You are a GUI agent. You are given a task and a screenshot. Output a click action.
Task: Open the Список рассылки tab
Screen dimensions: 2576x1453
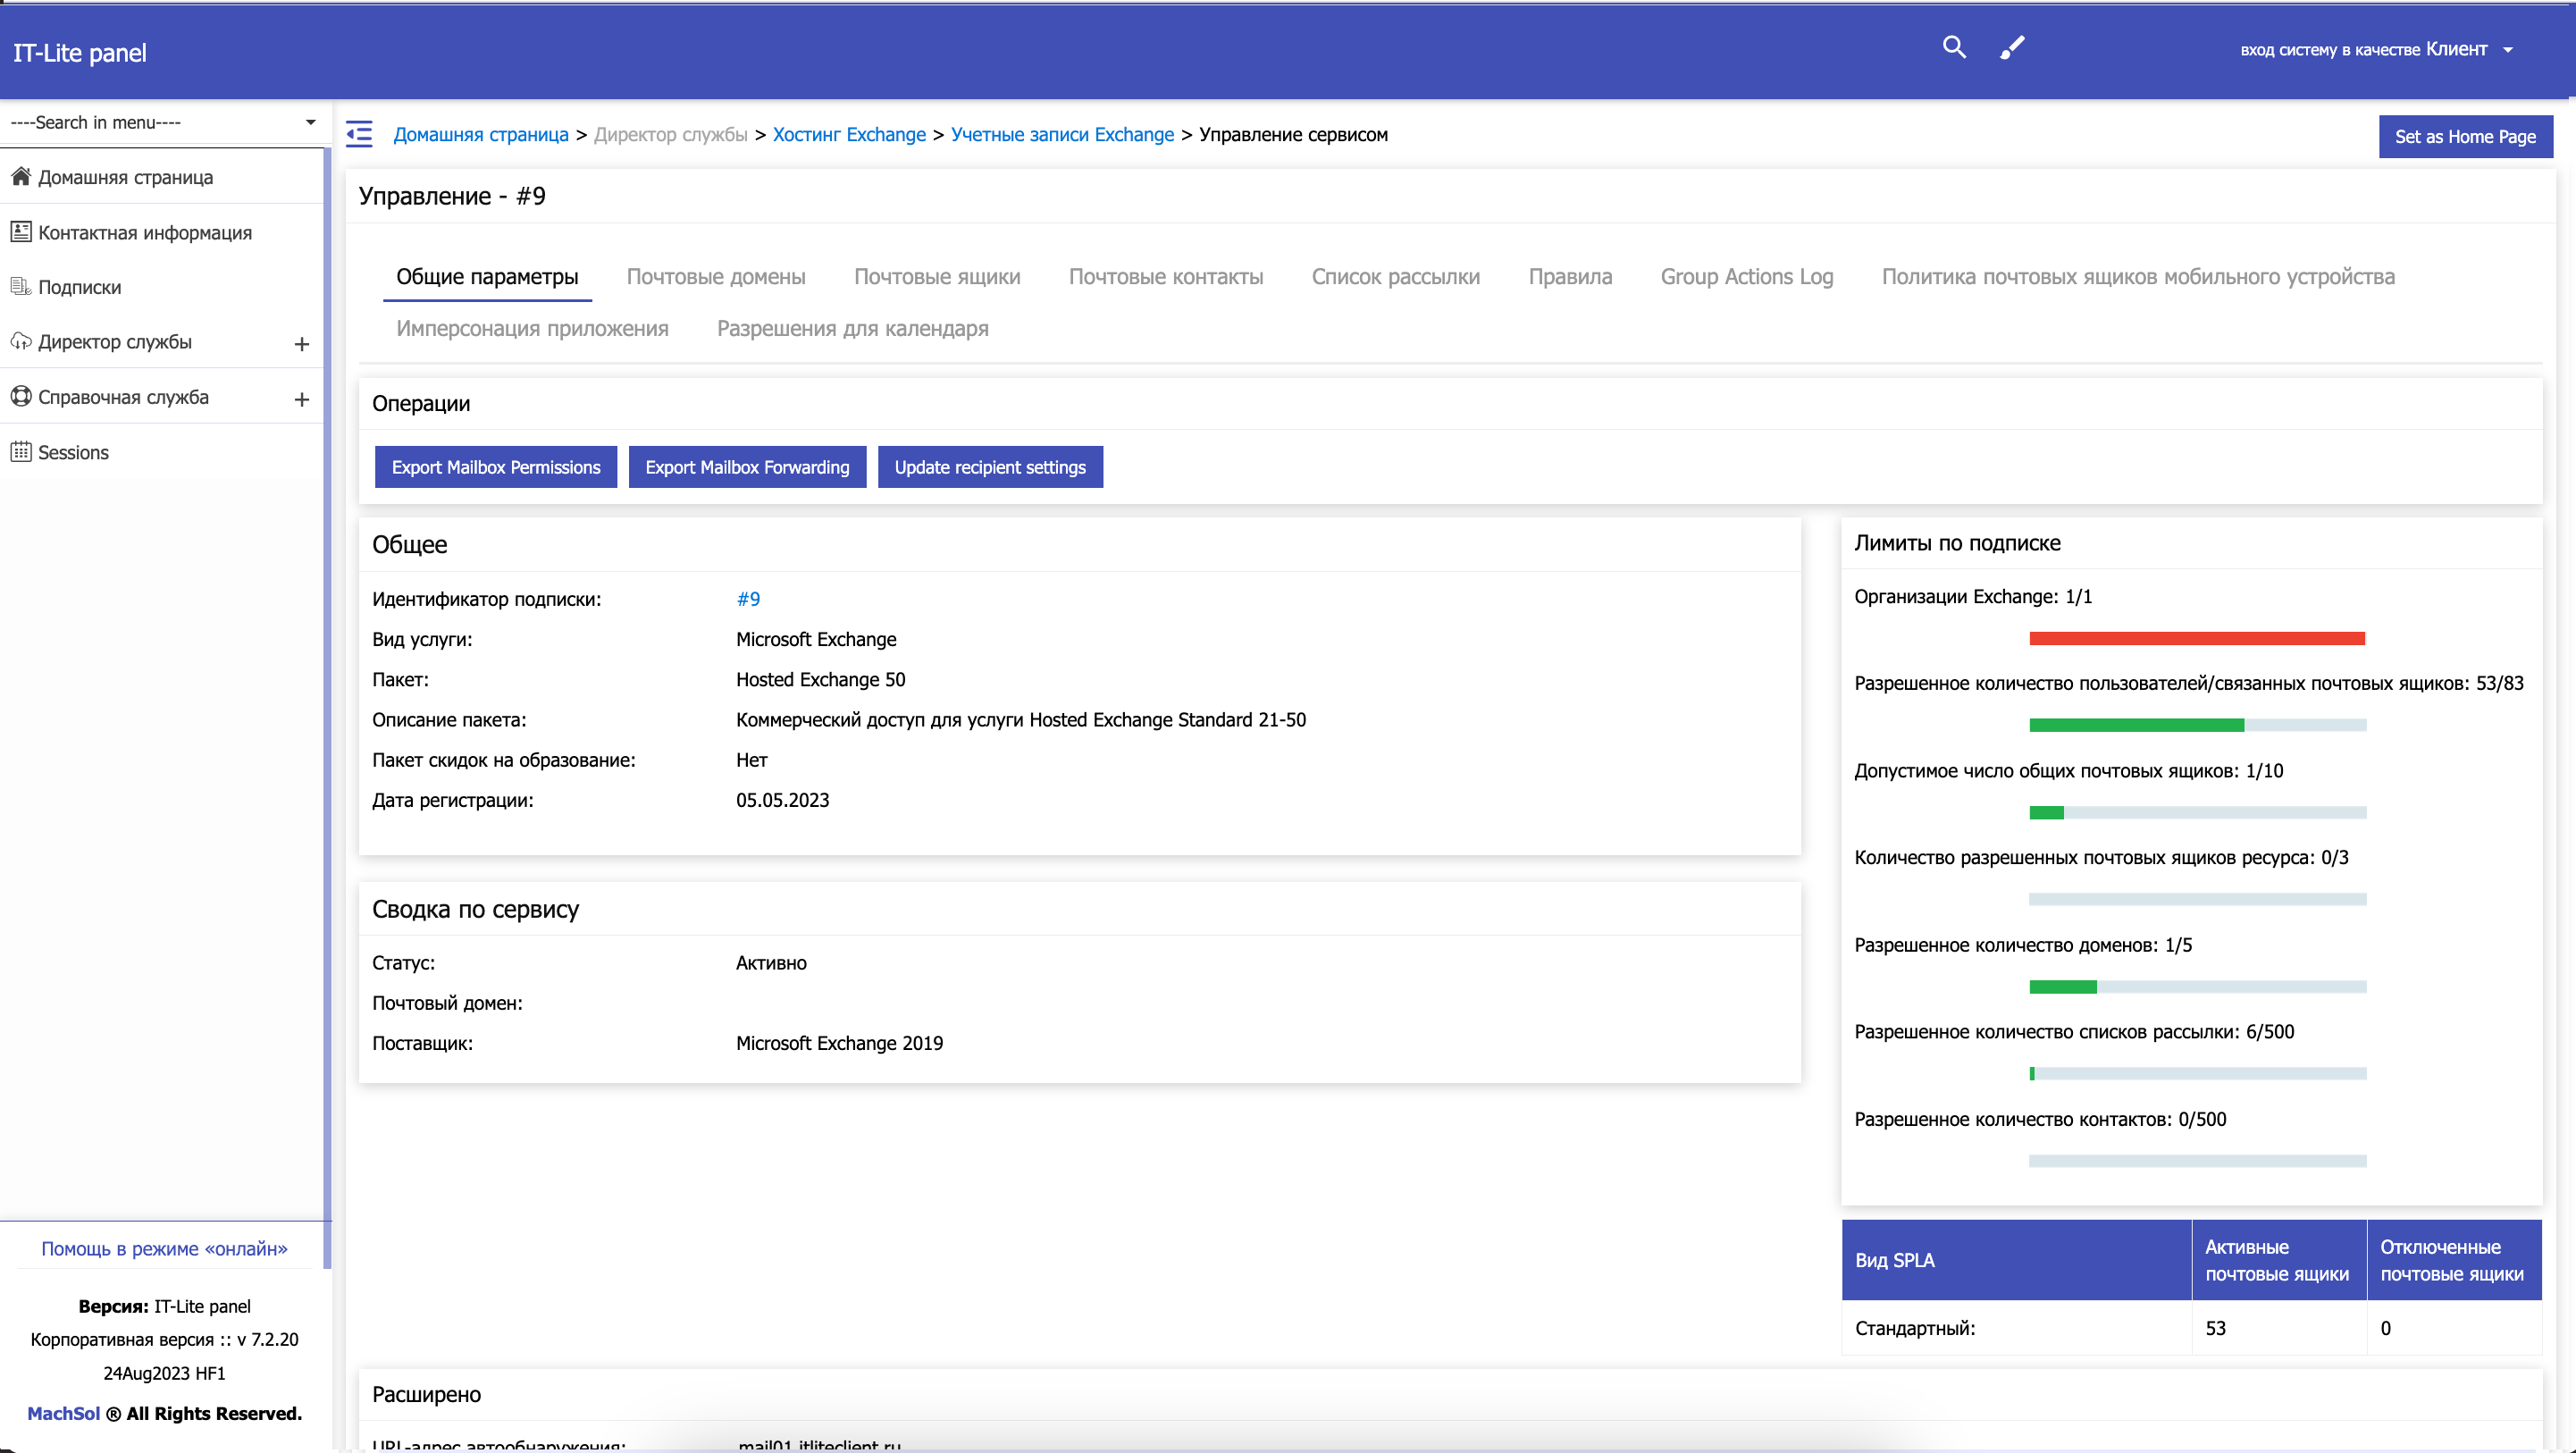(1395, 277)
